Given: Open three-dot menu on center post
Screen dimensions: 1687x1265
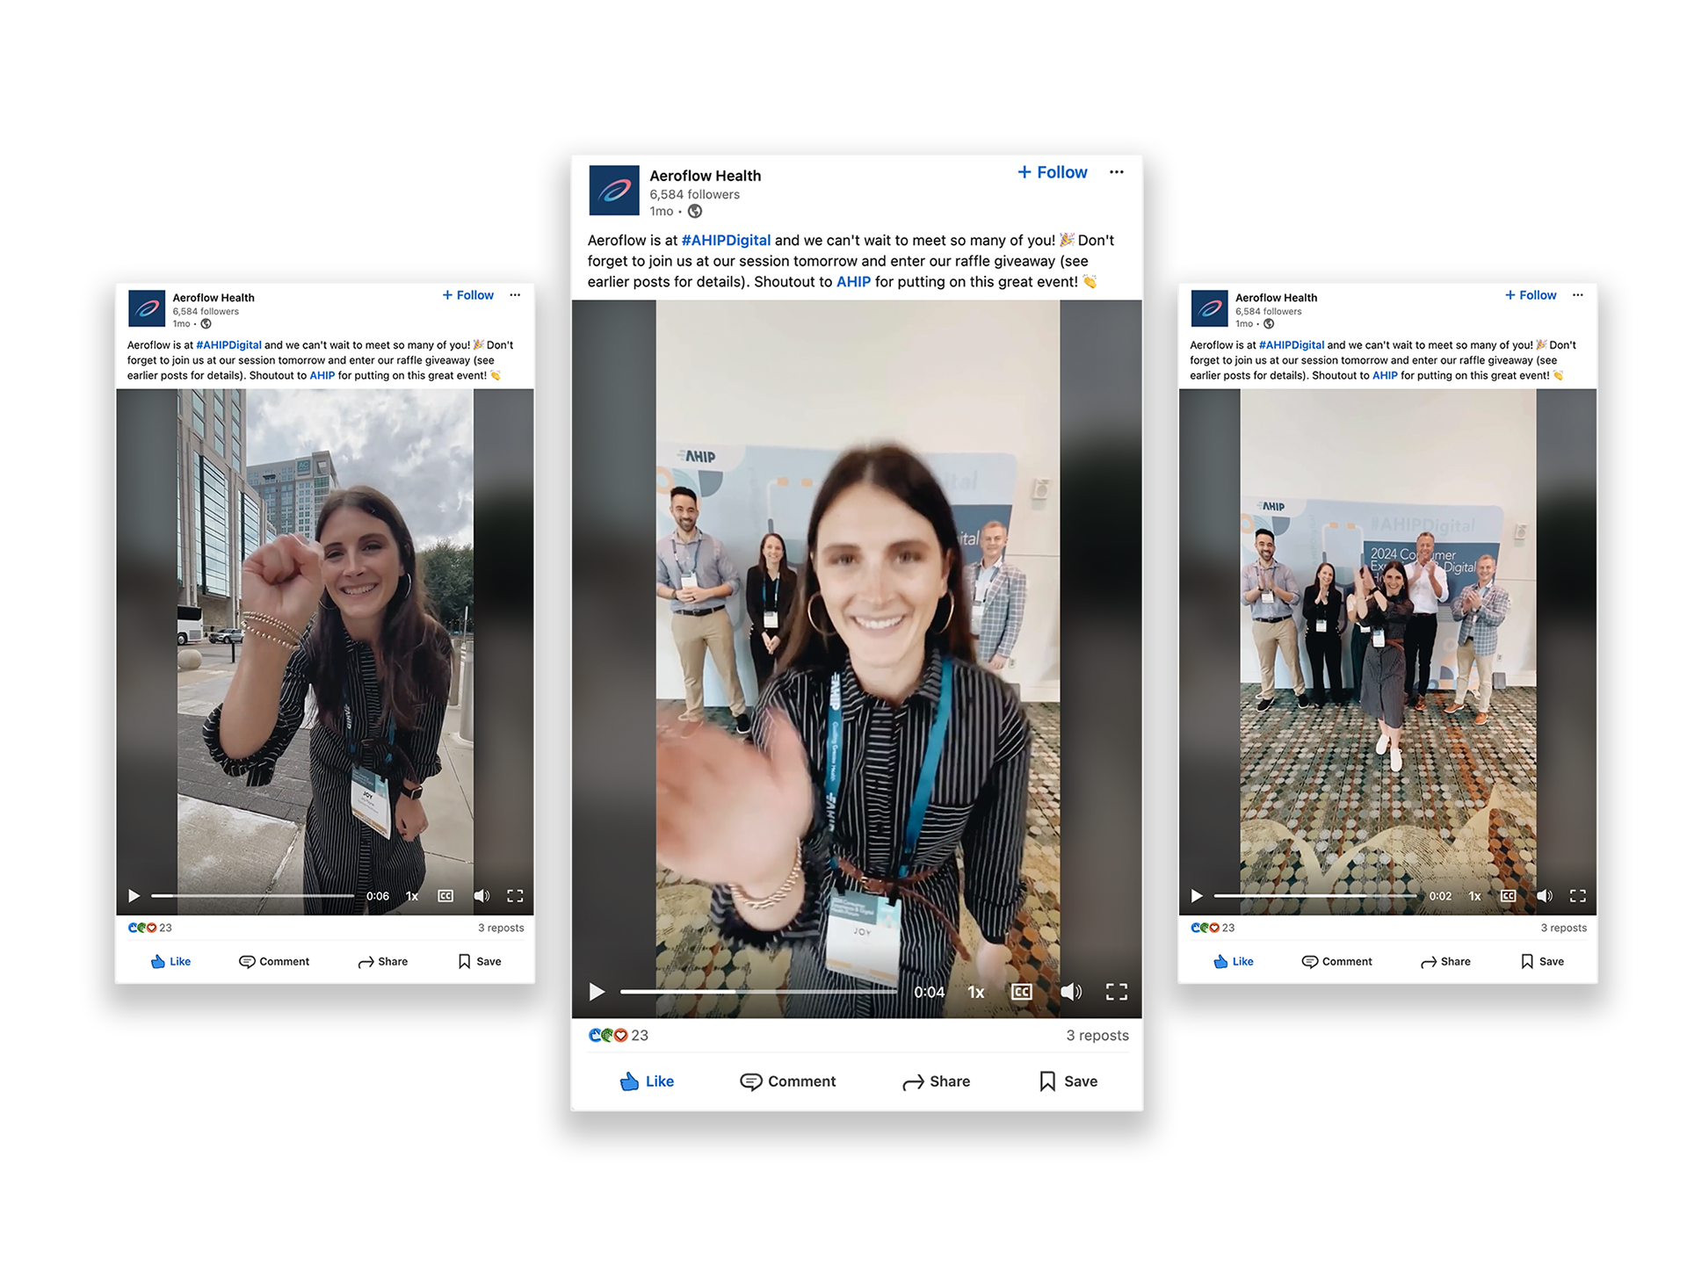Looking at the screenshot, I should coord(1116,172).
